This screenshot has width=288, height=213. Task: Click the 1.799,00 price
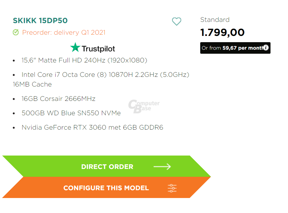(x=222, y=32)
